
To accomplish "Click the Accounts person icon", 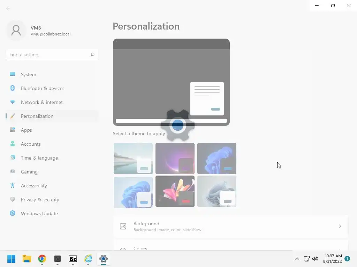I will pyautogui.click(x=13, y=144).
